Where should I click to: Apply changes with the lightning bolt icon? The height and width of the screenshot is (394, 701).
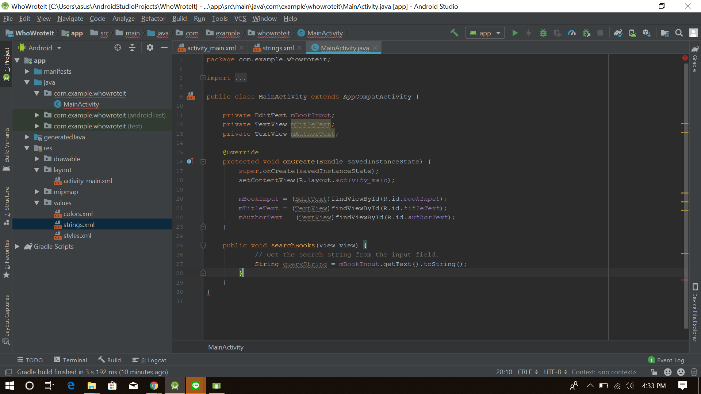point(529,33)
